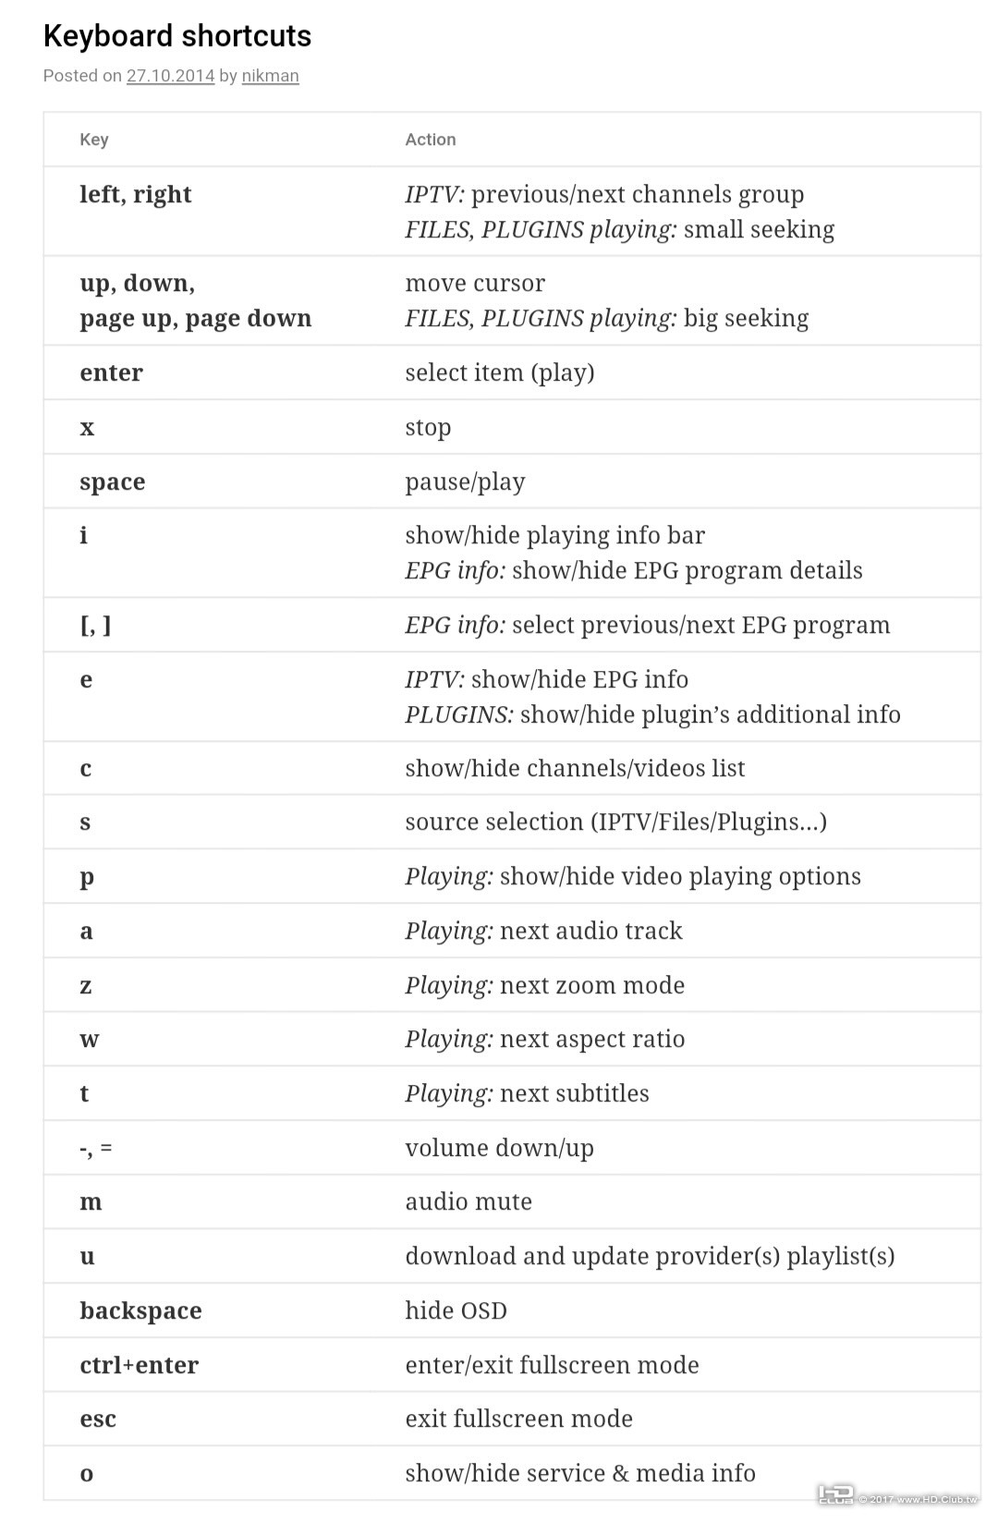Viewport: 998px width, 1523px height.
Task: Select the 'enter' key row
Action: click(x=512, y=372)
